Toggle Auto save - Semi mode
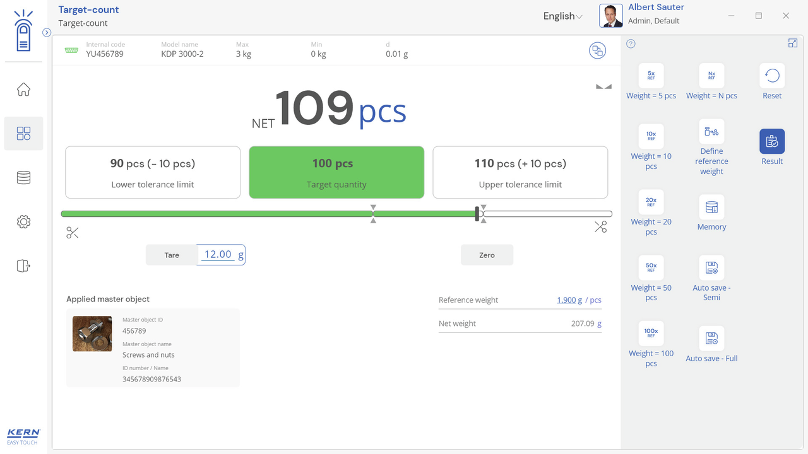 click(x=711, y=268)
